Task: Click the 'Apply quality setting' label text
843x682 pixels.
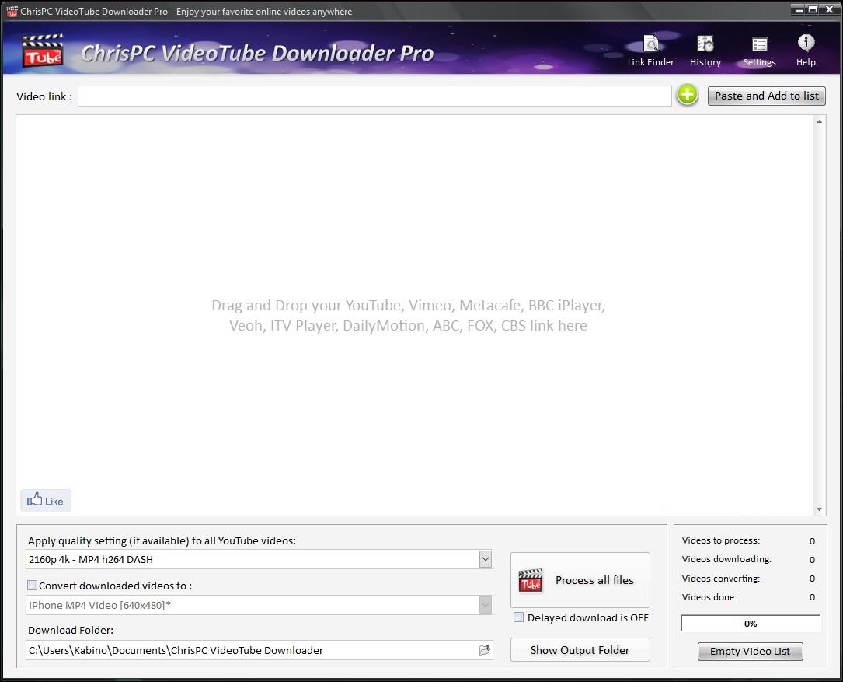Action: [x=162, y=540]
